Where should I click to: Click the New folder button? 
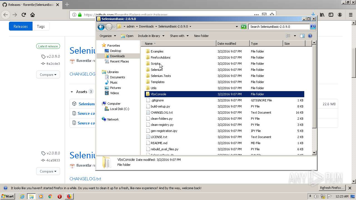point(201,36)
